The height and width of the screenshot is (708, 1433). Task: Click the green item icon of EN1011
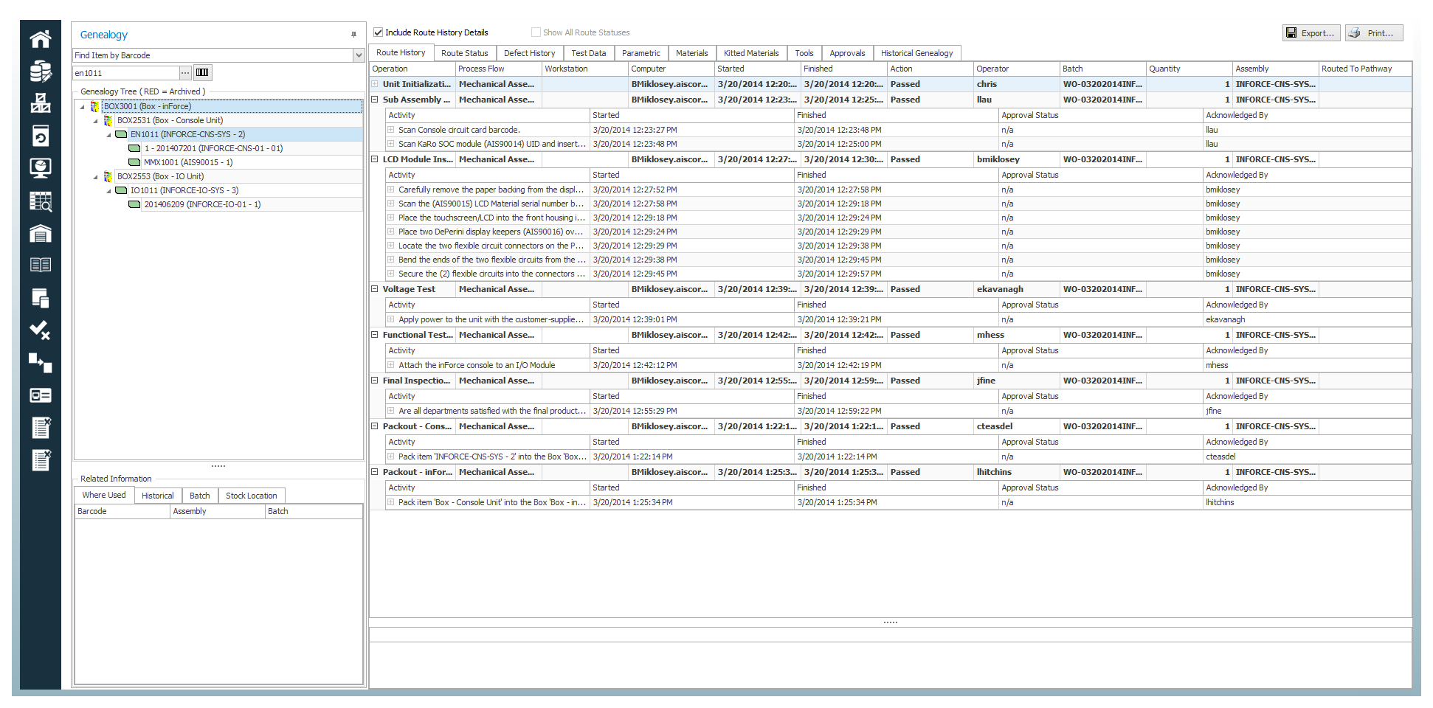pyautogui.click(x=122, y=134)
